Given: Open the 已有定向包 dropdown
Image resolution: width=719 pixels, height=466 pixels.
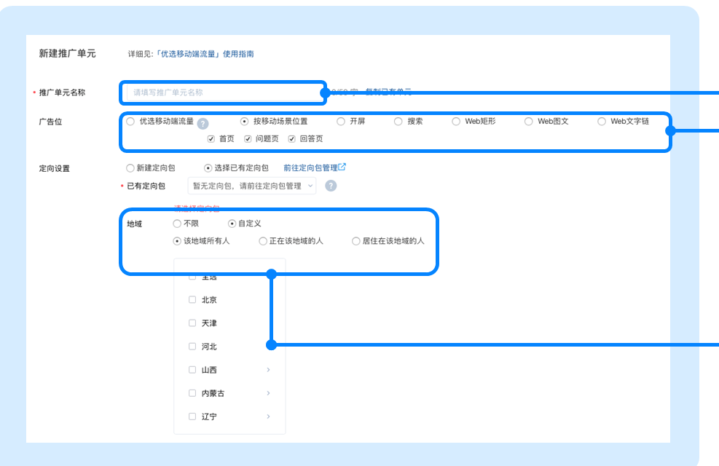Looking at the screenshot, I should pos(251,186).
